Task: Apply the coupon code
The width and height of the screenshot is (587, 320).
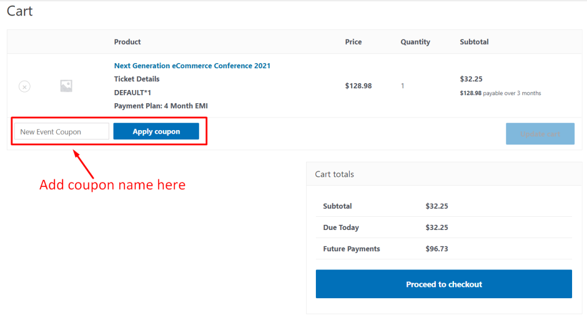Action: (x=156, y=131)
